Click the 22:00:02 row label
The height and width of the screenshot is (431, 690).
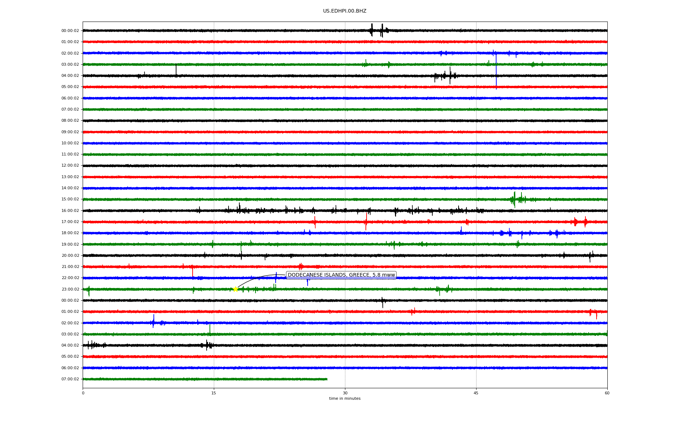coord(70,278)
